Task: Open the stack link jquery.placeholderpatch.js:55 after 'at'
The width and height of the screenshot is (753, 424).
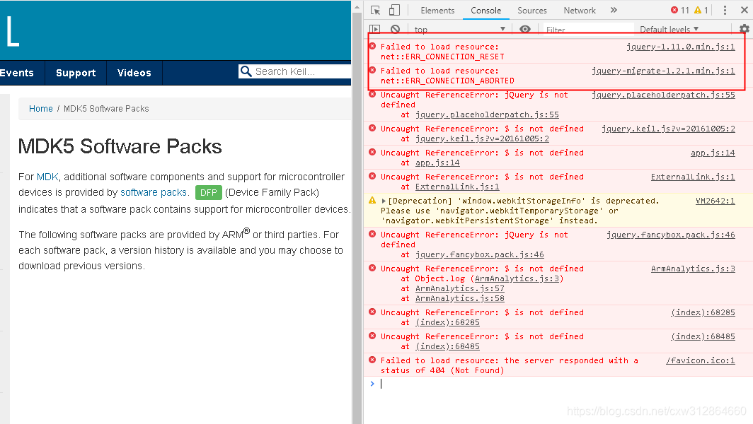Action: [487, 114]
